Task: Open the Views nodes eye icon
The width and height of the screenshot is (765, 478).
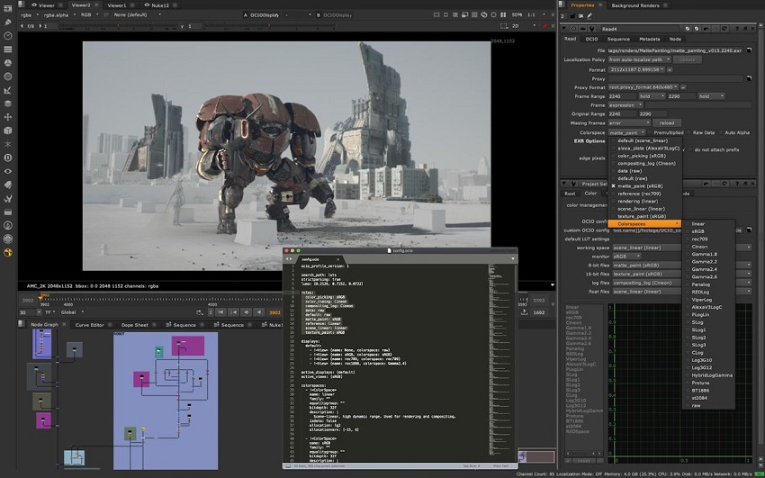Action: click(x=8, y=171)
